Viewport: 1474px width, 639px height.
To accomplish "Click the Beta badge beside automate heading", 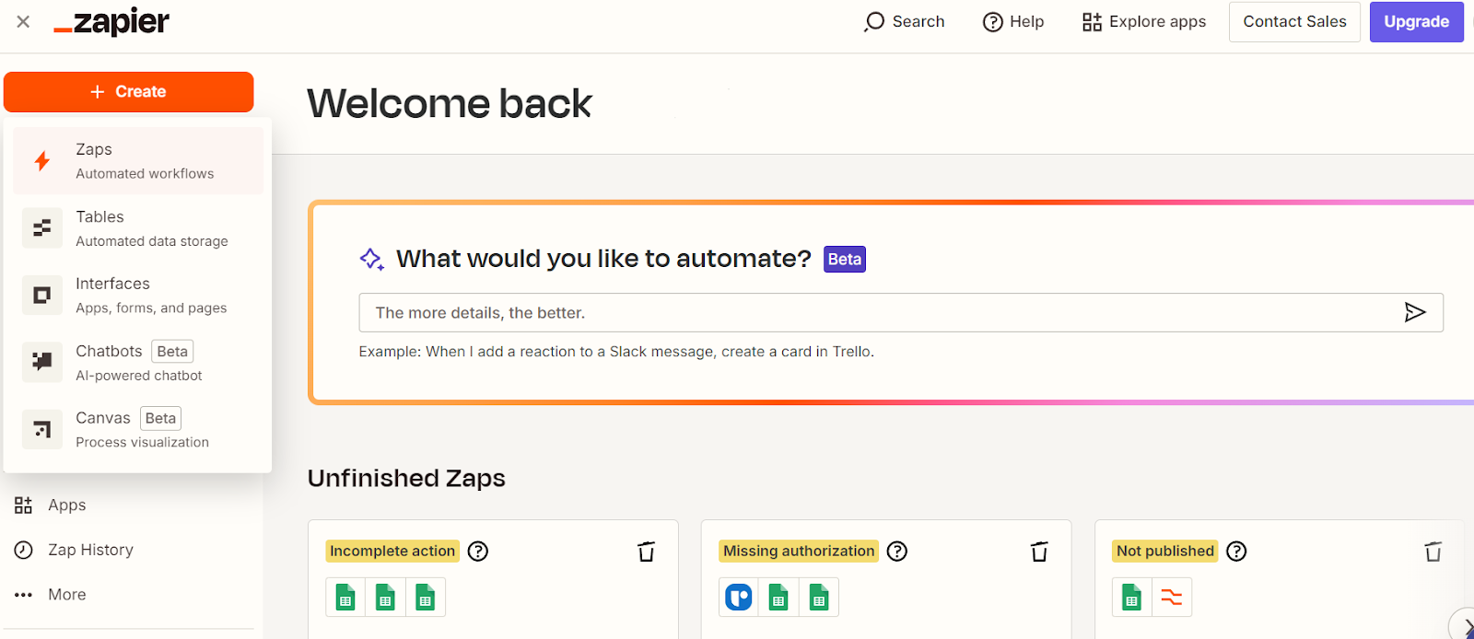I will (844, 260).
